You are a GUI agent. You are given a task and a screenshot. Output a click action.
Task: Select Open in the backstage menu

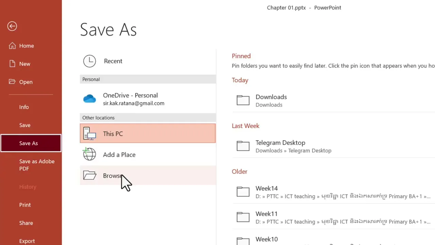tap(31, 82)
